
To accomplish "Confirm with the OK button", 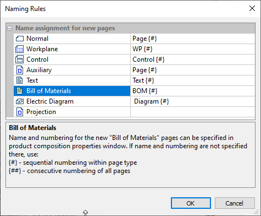I will [x=191, y=203].
